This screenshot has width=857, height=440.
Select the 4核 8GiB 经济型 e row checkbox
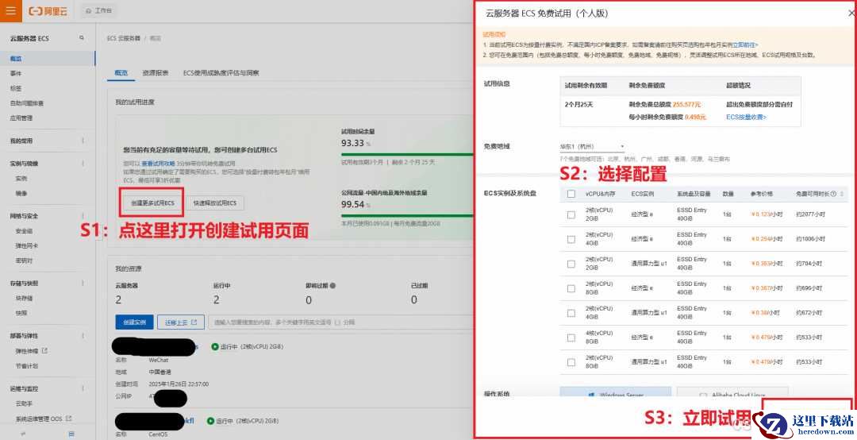pyautogui.click(x=571, y=338)
